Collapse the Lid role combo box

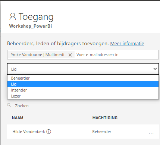(x=83, y=69)
